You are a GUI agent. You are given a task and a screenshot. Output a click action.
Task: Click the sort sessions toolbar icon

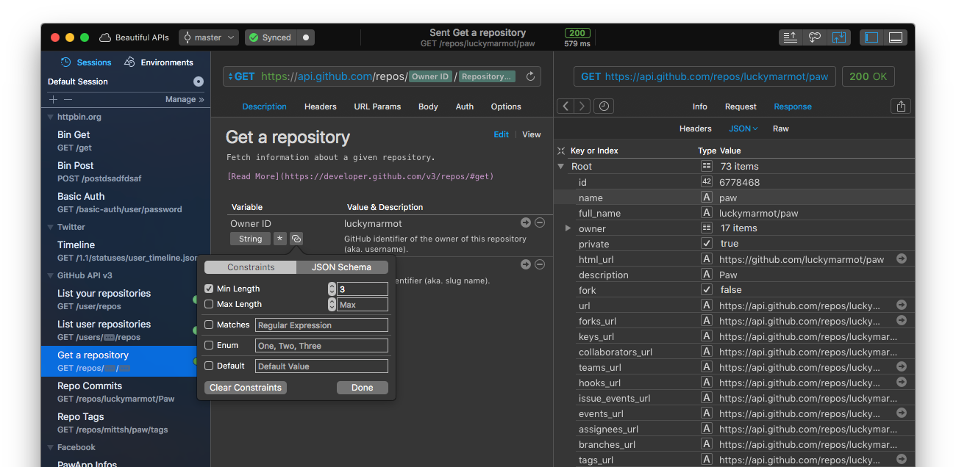click(790, 36)
